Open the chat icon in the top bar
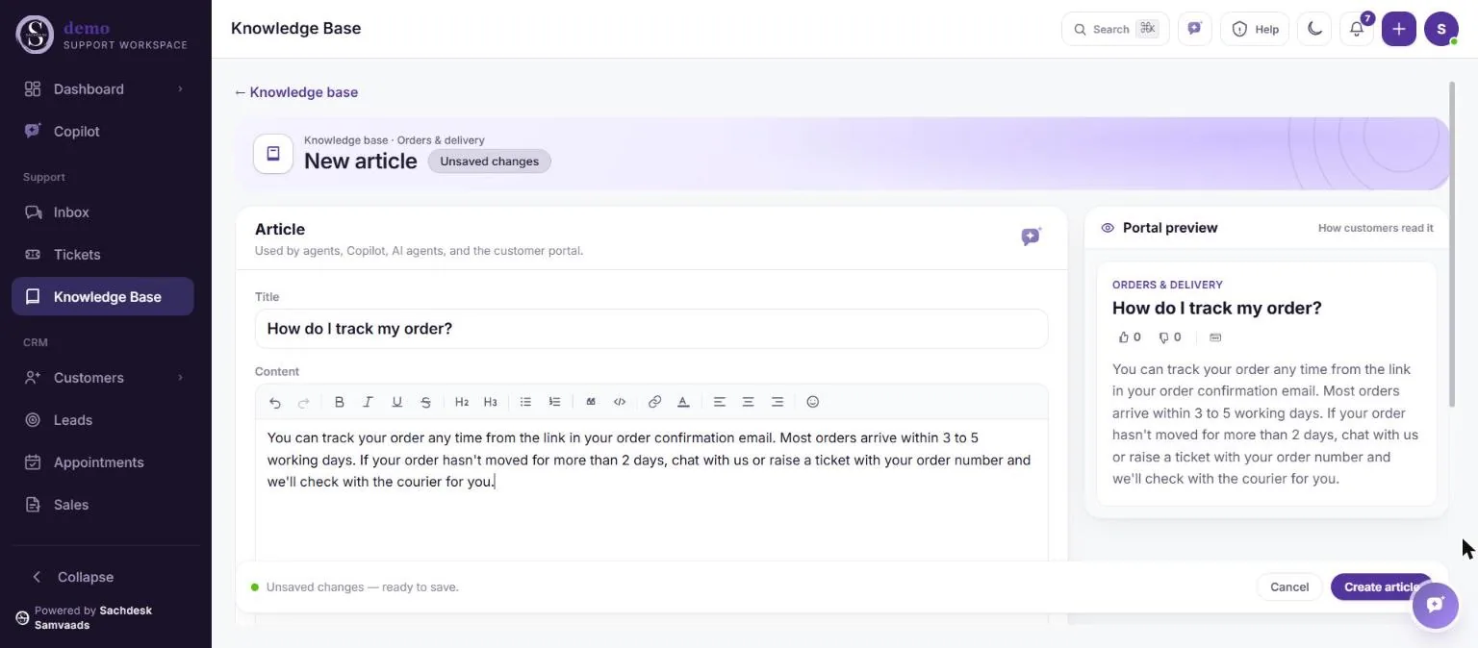The image size is (1478, 648). 1194,29
